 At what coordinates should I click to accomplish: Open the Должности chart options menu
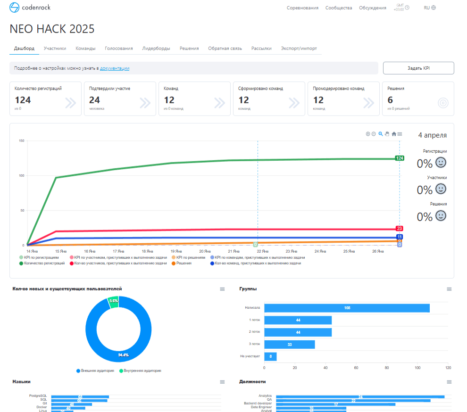point(449,382)
